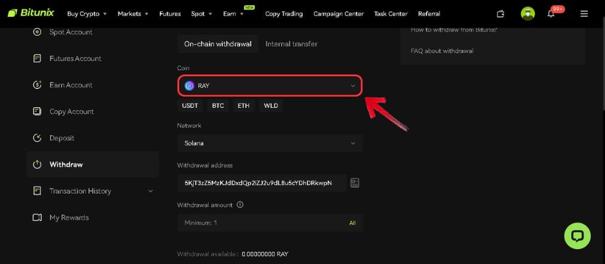605x264 pixels.
Task: Expand Buy Crypto menu
Action: [87, 14]
